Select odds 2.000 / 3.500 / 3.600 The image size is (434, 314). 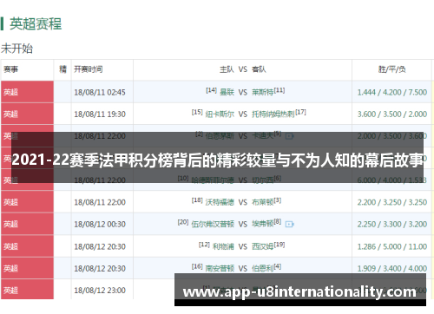click(x=392, y=136)
